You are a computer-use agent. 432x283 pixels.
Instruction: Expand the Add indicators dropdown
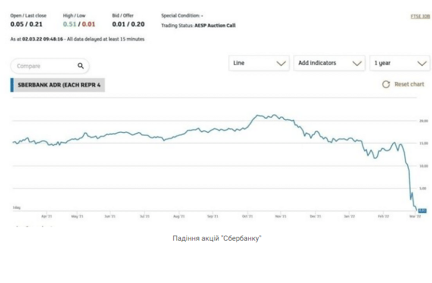tap(328, 63)
